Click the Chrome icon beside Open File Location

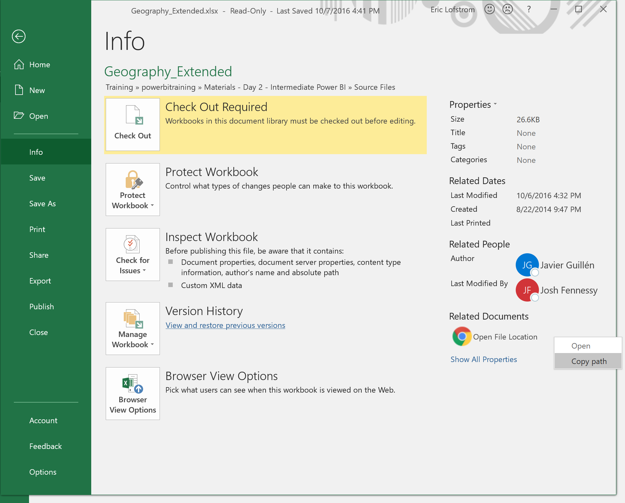(462, 337)
